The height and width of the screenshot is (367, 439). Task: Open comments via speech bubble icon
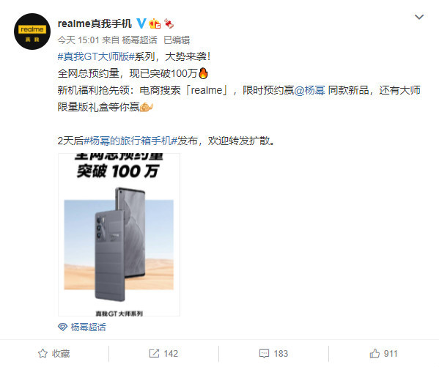coord(264,354)
